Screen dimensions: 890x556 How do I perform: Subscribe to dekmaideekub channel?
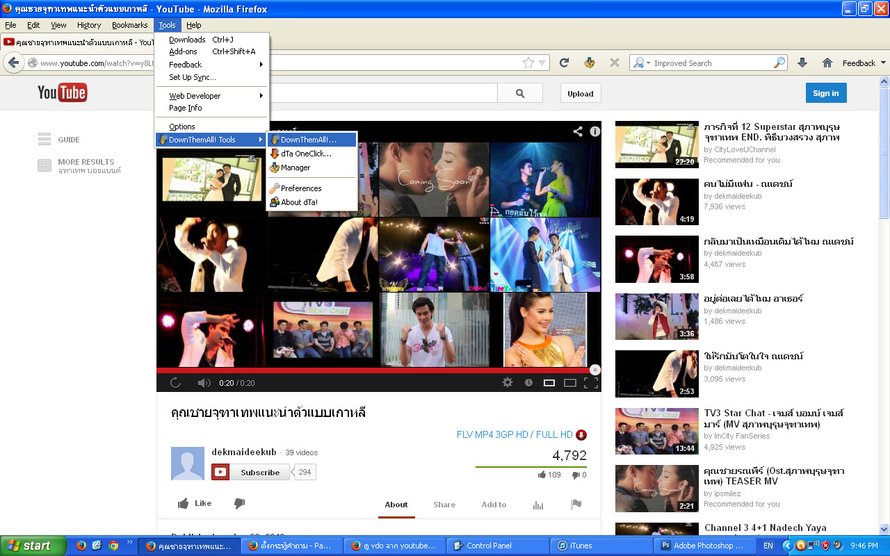pos(250,472)
